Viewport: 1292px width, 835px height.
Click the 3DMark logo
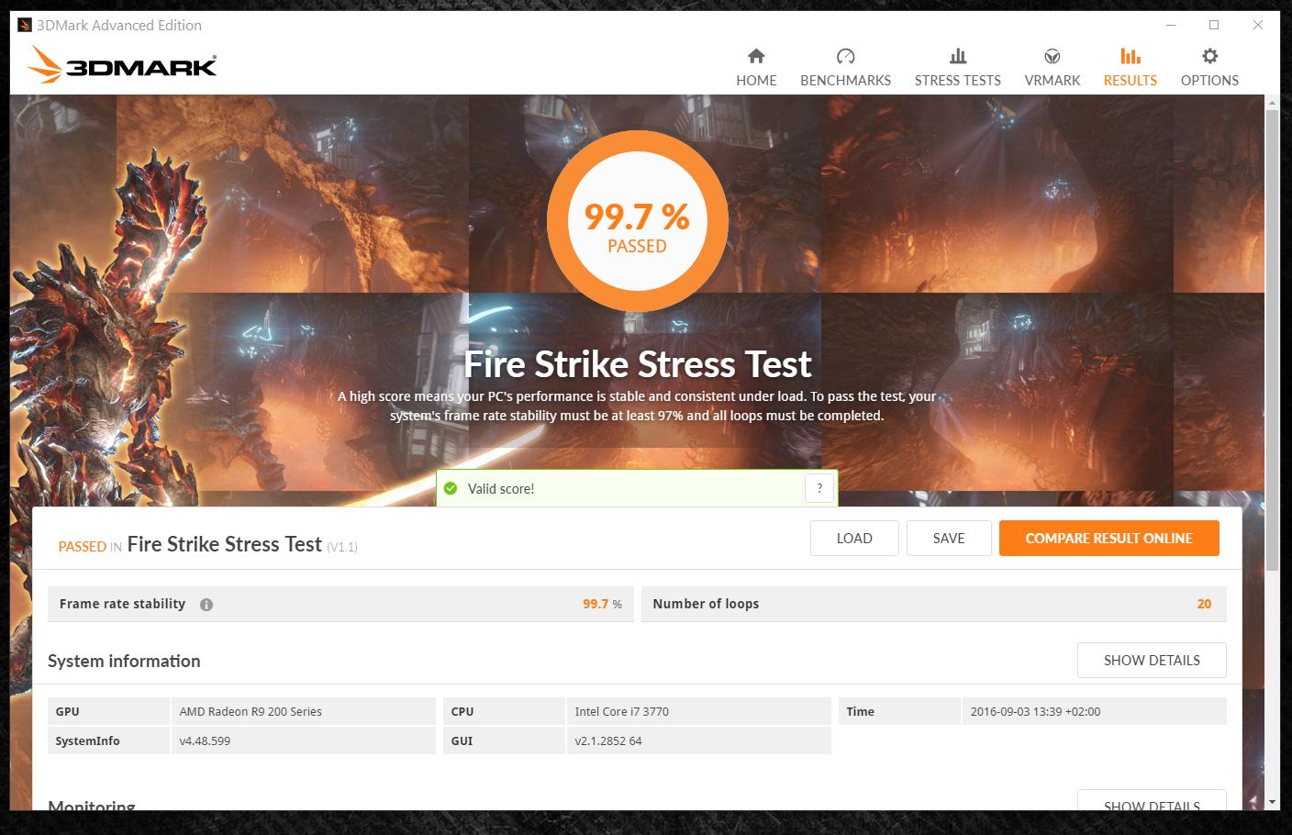tap(122, 65)
